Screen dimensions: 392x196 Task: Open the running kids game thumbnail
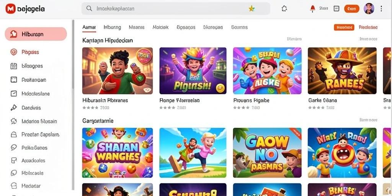tap(193, 153)
